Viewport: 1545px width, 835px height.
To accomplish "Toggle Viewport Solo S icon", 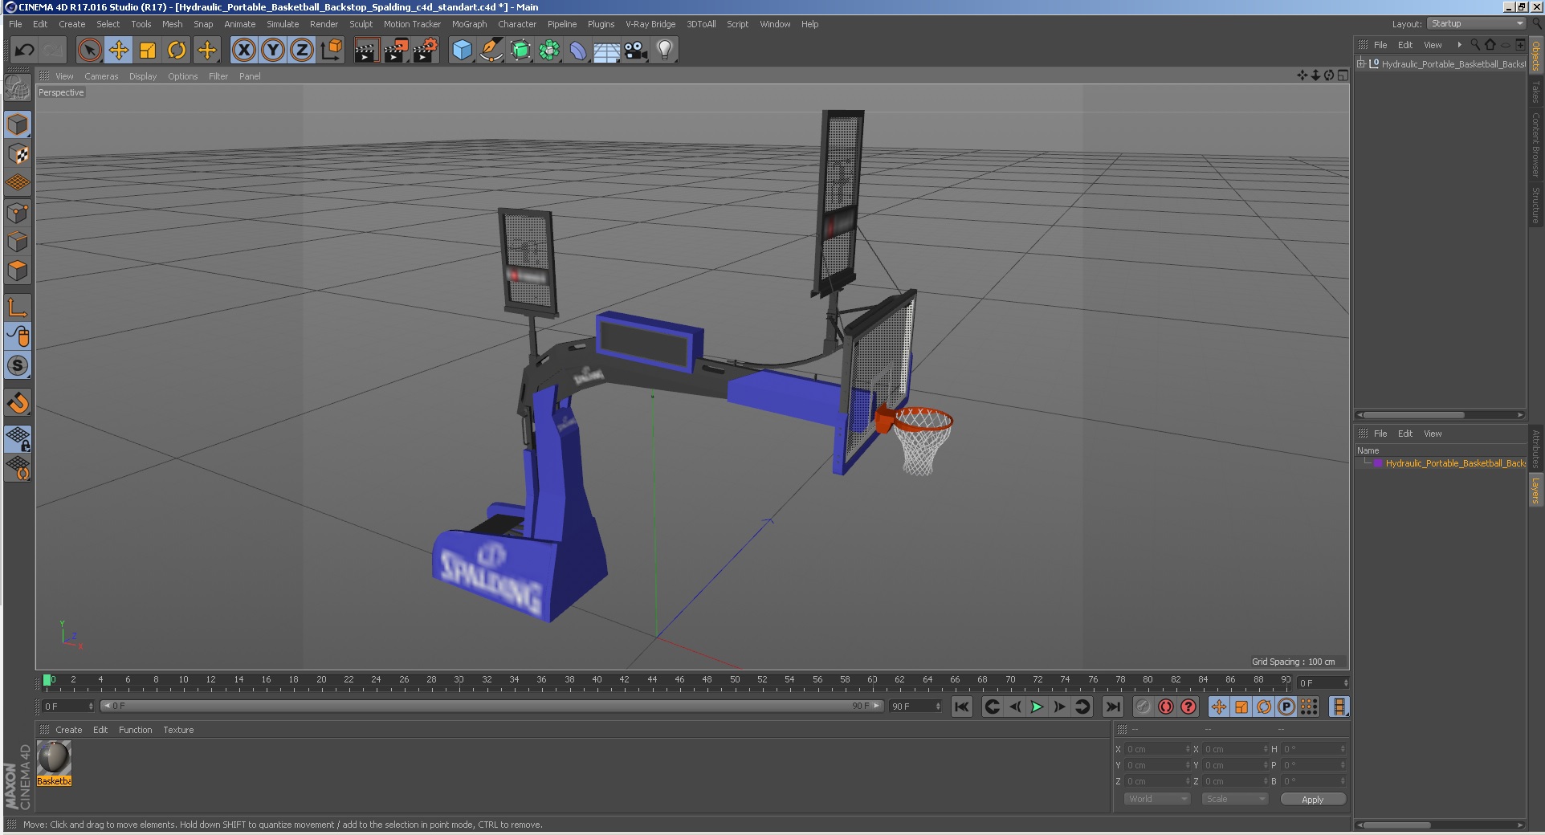I will (x=18, y=365).
